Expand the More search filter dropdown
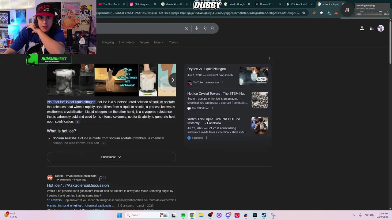This screenshot has width=392, height=220. [x=159, y=42]
